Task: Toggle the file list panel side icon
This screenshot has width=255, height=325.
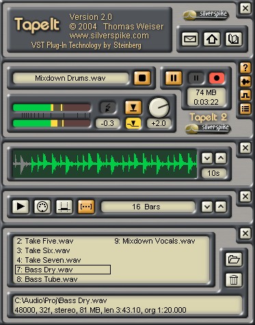Action: click(245, 109)
